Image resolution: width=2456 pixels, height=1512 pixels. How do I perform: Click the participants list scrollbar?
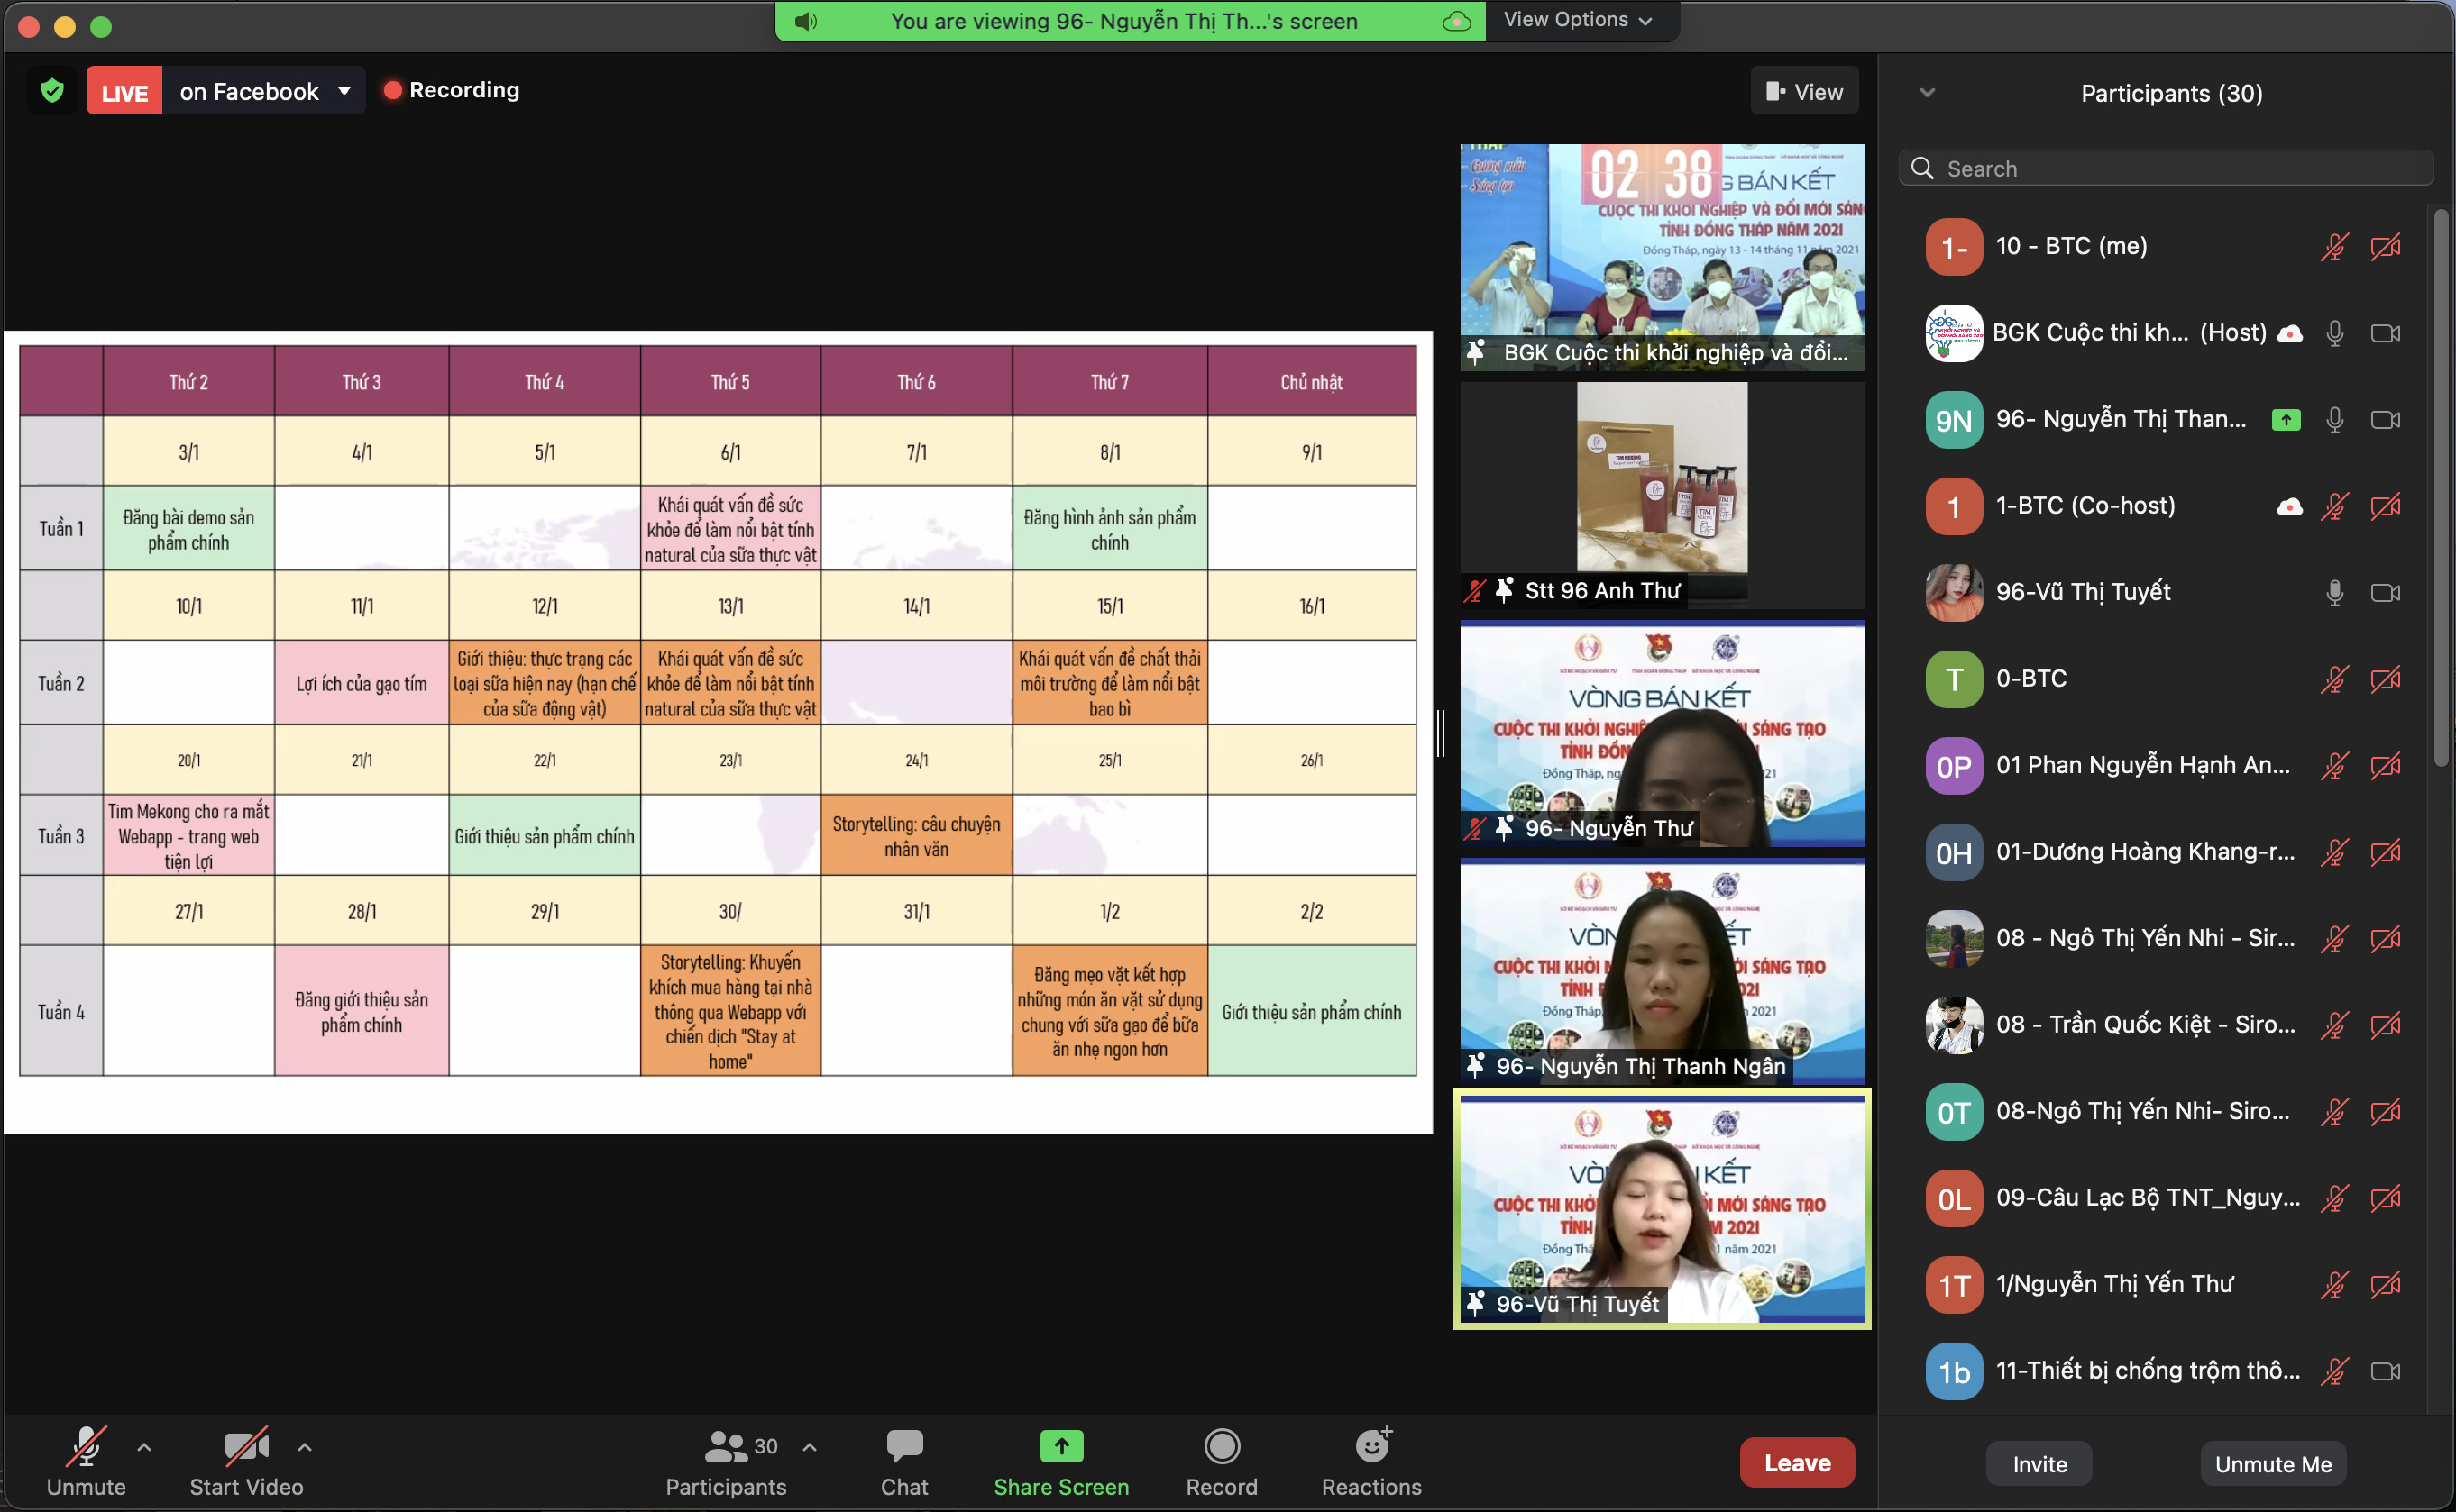click(x=2442, y=487)
